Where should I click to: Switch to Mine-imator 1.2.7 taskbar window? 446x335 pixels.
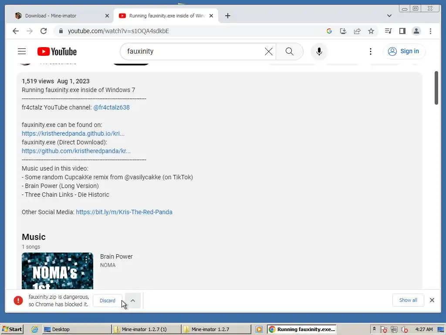tap(216, 329)
